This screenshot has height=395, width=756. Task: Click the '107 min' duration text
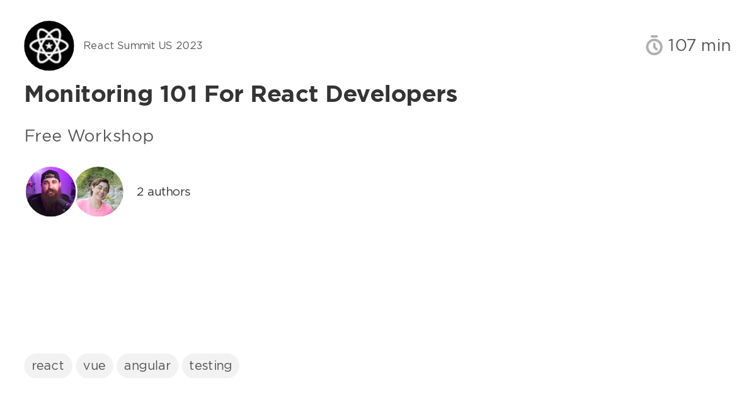pos(699,45)
